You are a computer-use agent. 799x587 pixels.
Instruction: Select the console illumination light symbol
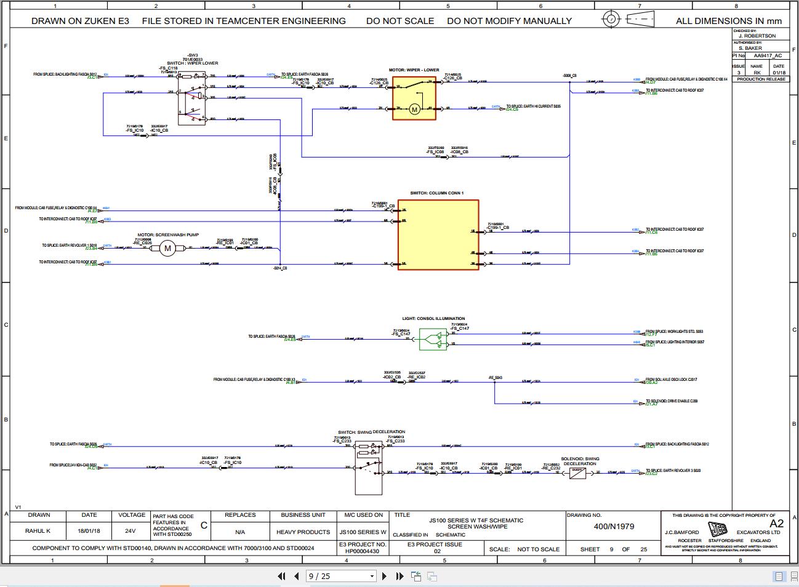(433, 339)
